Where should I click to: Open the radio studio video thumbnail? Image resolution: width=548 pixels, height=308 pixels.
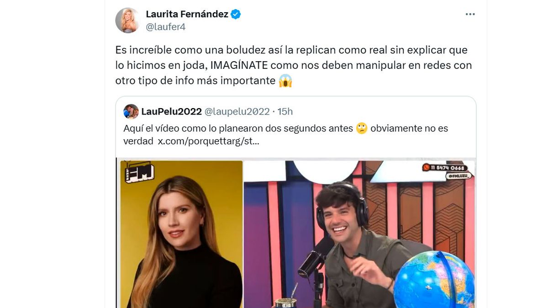(360, 234)
